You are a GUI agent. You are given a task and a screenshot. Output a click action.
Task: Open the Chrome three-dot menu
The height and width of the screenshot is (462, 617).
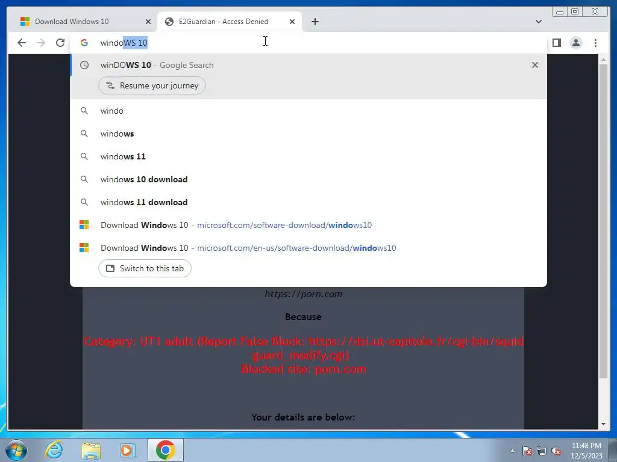[595, 43]
